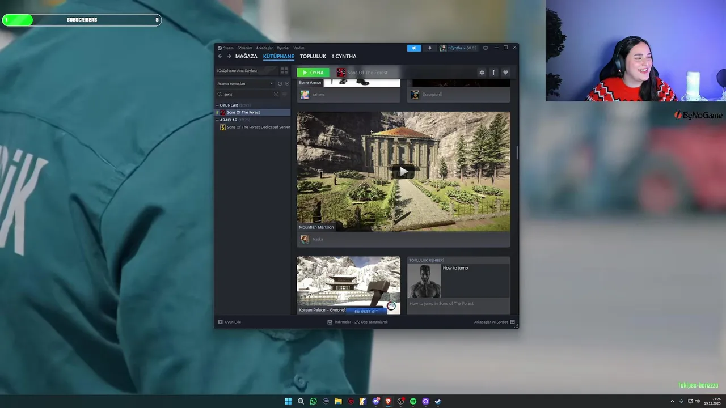Open author [[scorpion]] profile
726x408 pixels.
tap(432, 95)
